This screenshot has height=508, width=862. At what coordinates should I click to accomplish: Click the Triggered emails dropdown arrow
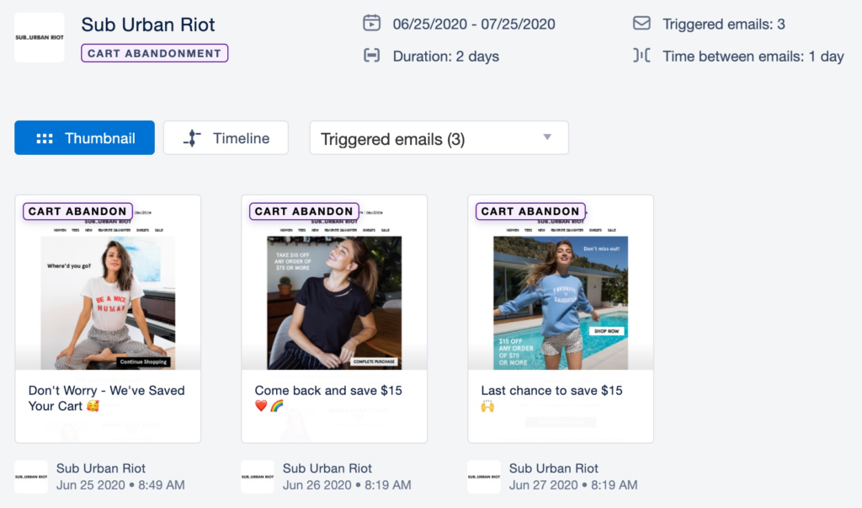click(547, 137)
